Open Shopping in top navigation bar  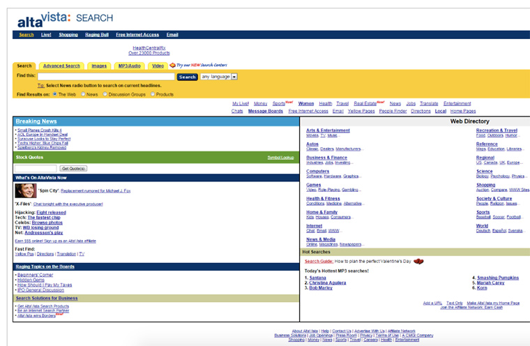[68, 34]
